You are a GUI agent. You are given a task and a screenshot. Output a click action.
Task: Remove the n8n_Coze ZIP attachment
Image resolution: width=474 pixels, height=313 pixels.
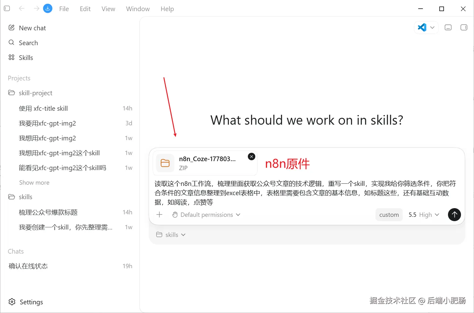pos(252,156)
